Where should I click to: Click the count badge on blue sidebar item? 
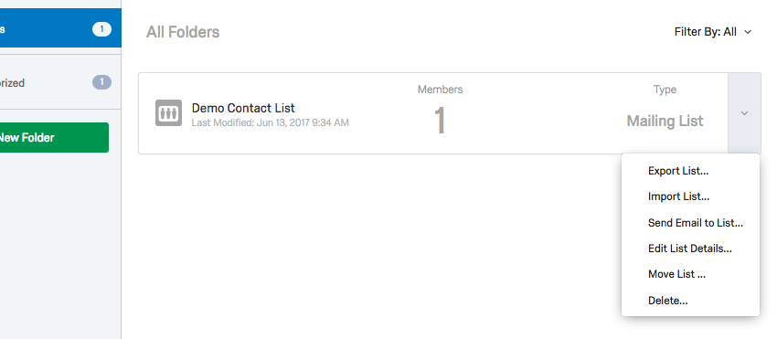click(101, 29)
